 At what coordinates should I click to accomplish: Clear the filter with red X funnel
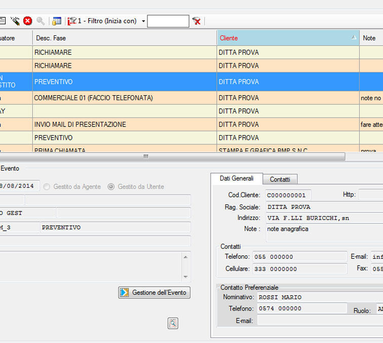(x=197, y=21)
